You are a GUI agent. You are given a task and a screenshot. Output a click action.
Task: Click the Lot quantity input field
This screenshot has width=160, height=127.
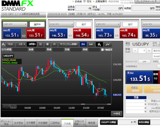pyautogui.click(x=142, y=51)
